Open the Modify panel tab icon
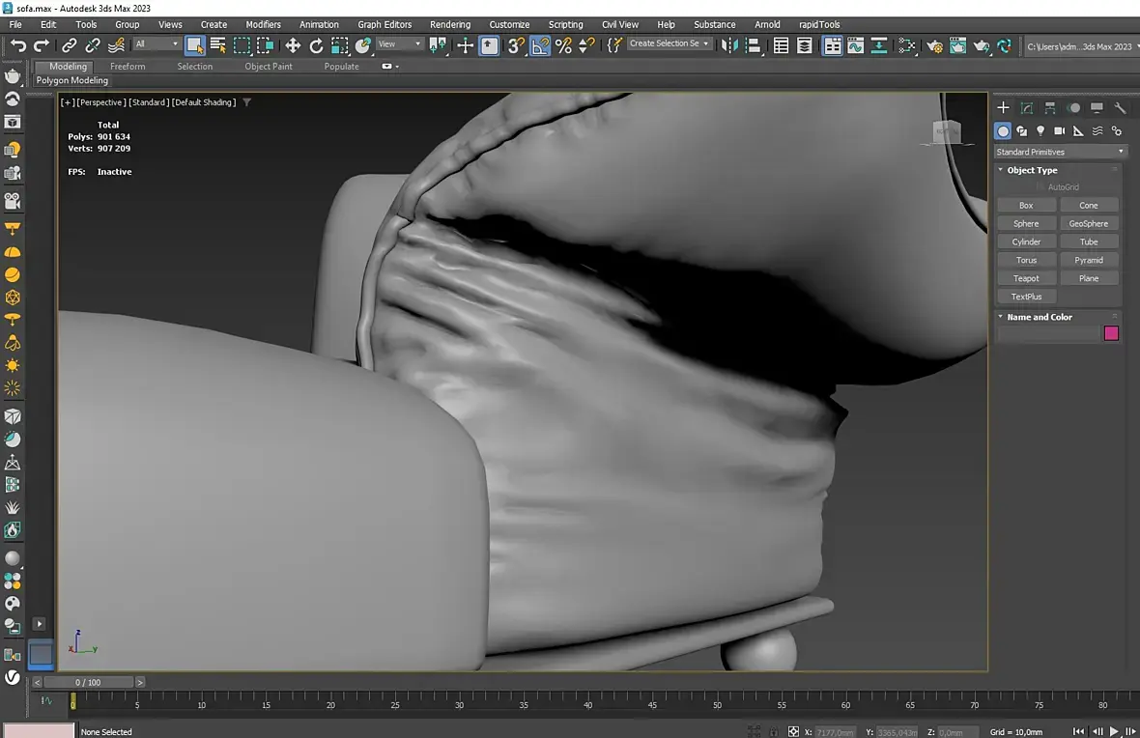Image resolution: width=1140 pixels, height=738 pixels. [x=1027, y=107]
